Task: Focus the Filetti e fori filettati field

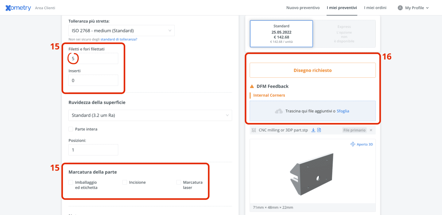Action: tap(93, 58)
